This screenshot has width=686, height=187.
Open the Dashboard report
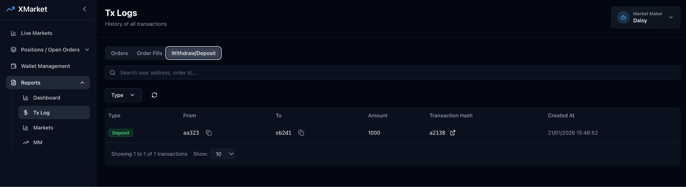tap(47, 98)
